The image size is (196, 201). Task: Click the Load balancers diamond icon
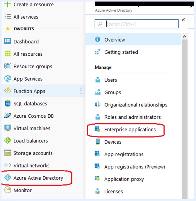tap(8, 141)
